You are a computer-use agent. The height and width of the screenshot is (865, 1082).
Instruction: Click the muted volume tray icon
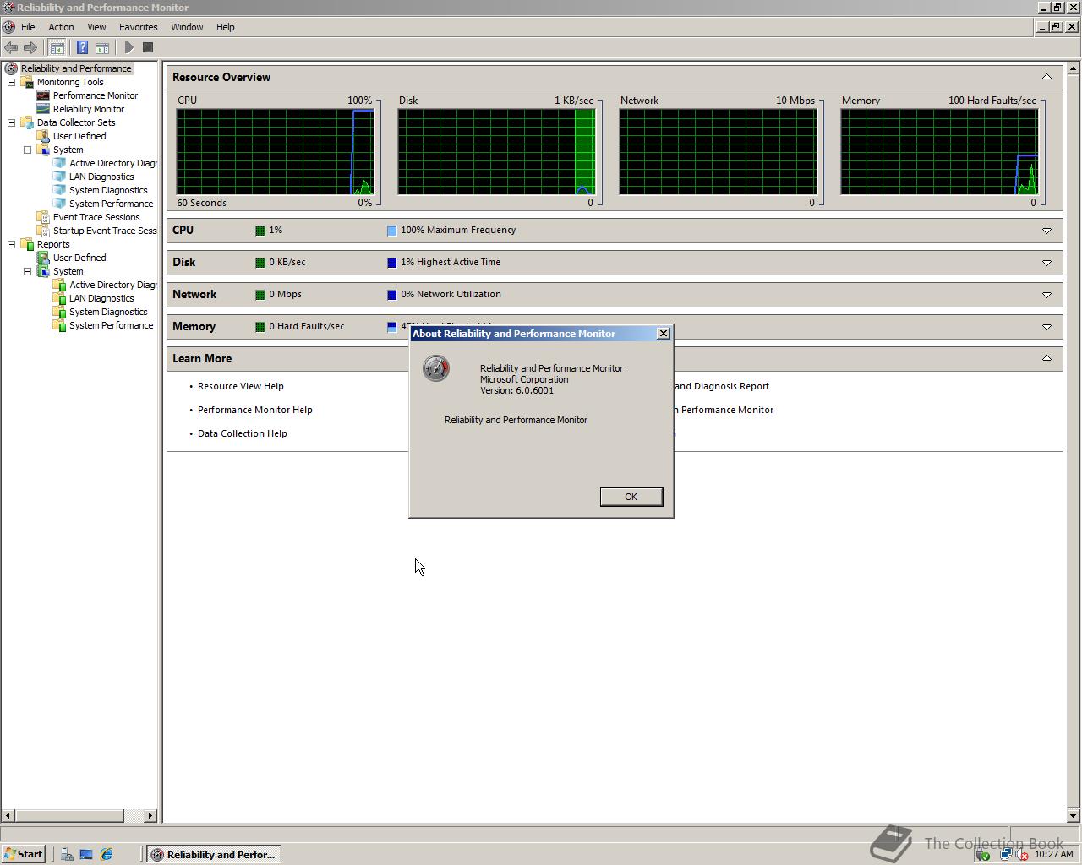click(1021, 854)
